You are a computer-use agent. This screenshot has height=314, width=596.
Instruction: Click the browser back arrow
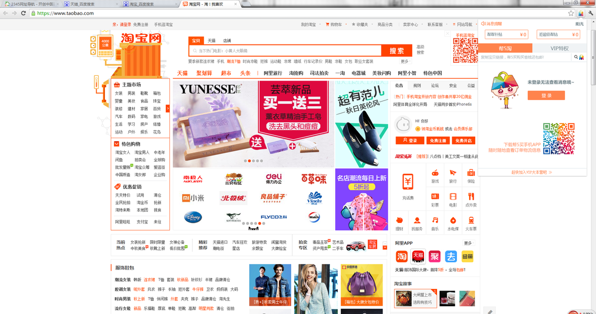pyautogui.click(x=5, y=13)
